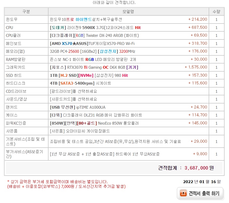
Task: Click the price + 115,600
Action: coord(198,83)
